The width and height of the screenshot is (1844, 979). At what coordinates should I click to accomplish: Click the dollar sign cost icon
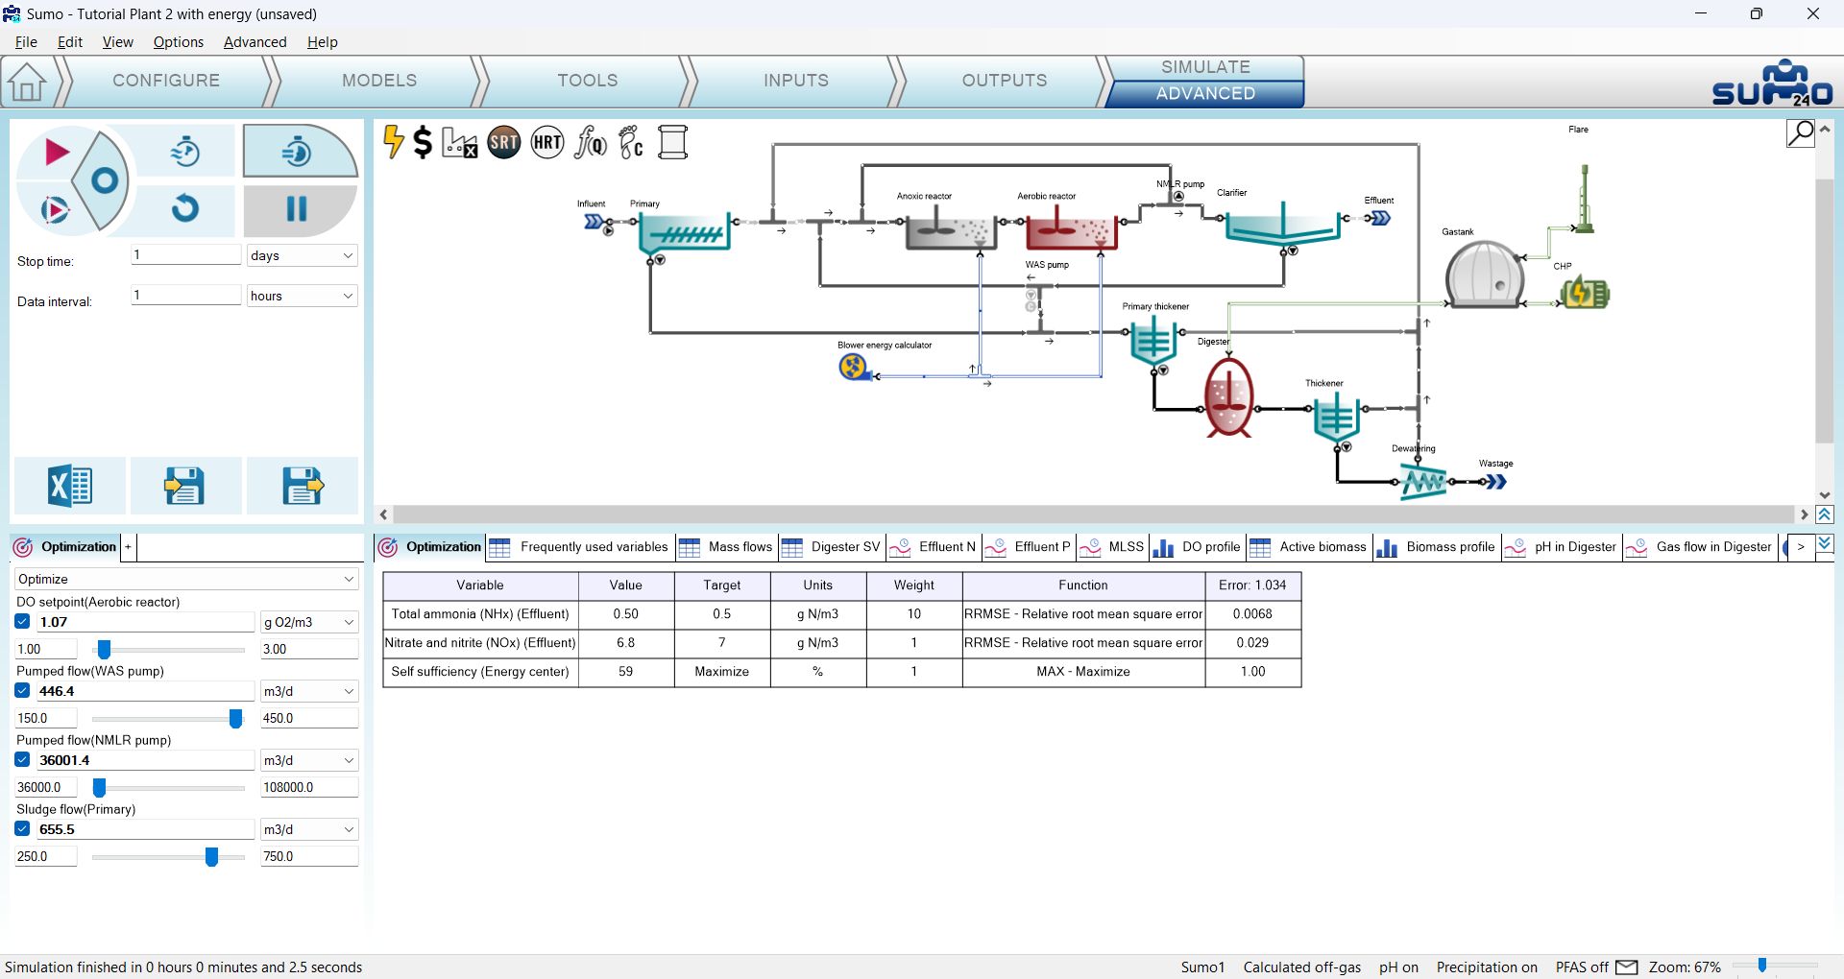click(423, 143)
